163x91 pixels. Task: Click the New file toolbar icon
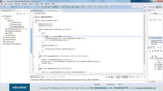pos(2,7)
